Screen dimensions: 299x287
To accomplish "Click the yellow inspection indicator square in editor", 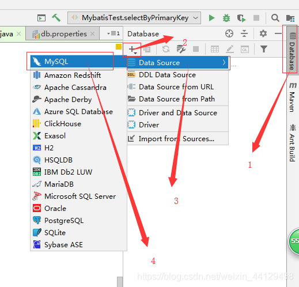I will coord(119,47).
